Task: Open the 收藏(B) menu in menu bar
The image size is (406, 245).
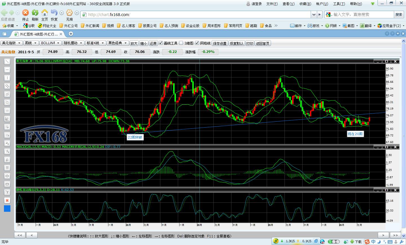Action: 305,4
